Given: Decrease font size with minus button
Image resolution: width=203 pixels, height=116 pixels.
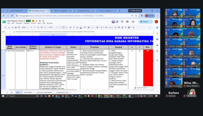Looking at the screenshot, I should [x=60, y=28].
